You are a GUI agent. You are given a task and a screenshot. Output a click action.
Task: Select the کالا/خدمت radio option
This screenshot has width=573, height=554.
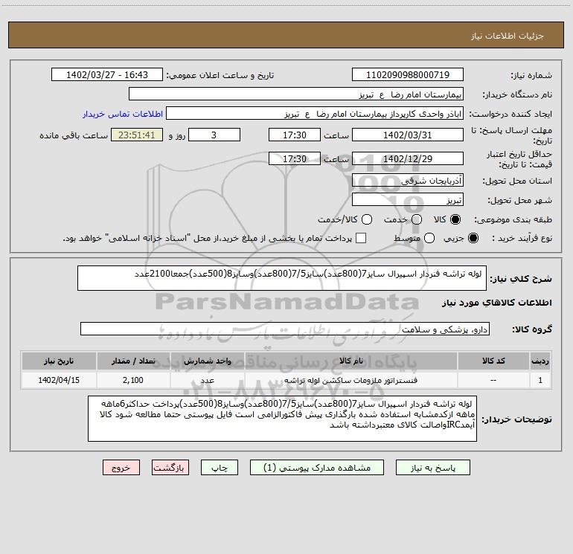pos(367,219)
